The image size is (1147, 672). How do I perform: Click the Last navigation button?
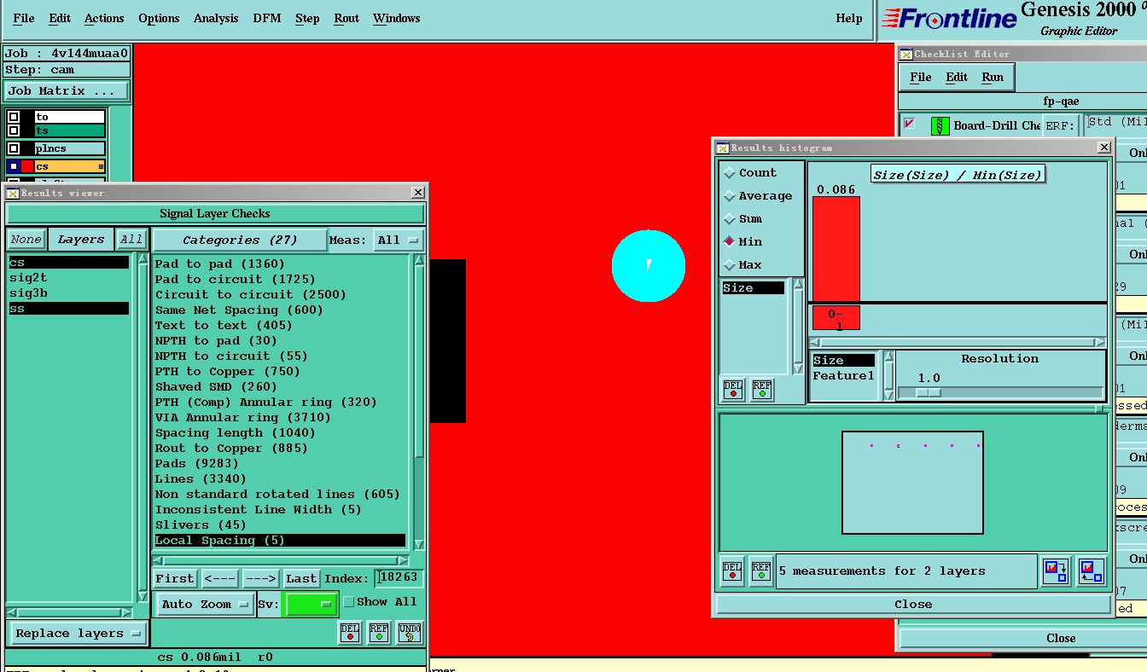click(x=301, y=579)
